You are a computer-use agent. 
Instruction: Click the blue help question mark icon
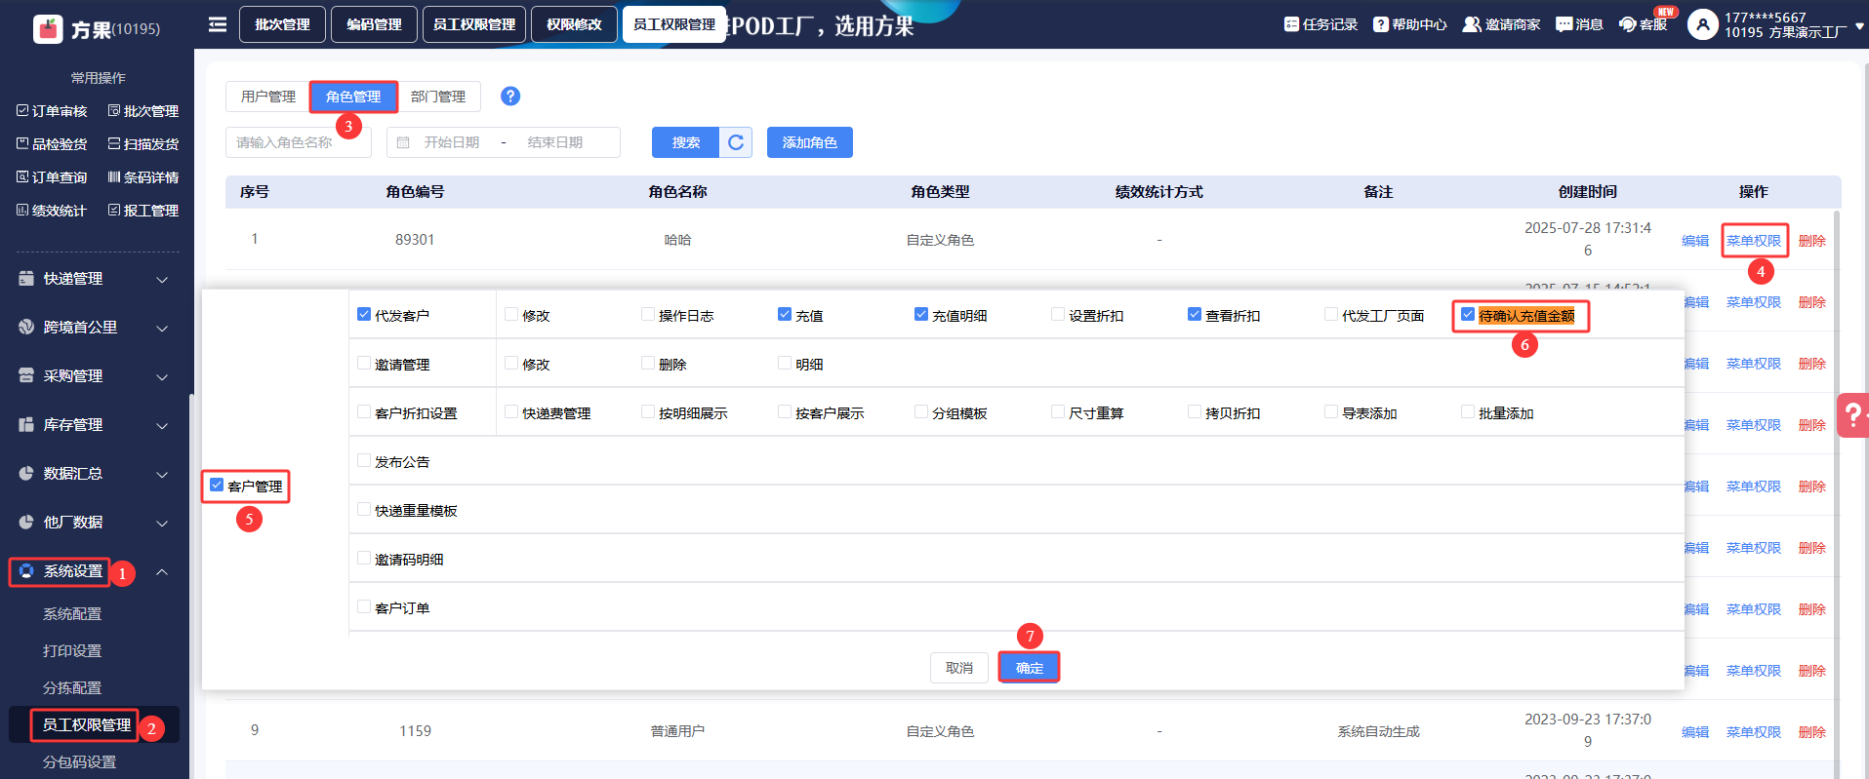point(510,97)
